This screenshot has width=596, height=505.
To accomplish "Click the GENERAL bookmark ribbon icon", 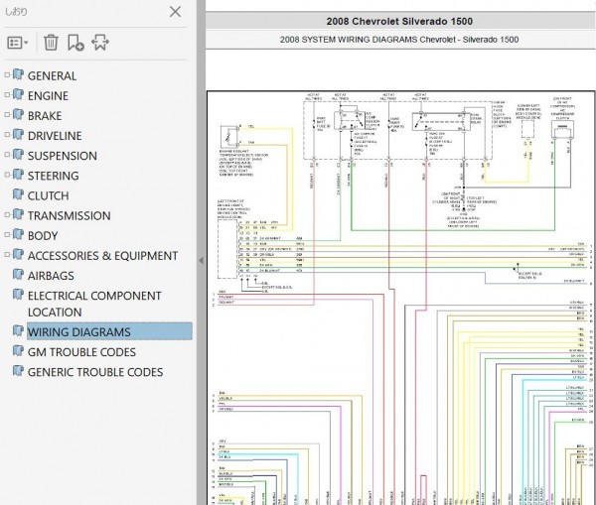I will [x=18, y=74].
